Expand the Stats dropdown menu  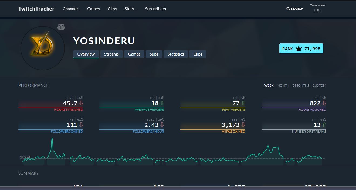[x=131, y=9]
